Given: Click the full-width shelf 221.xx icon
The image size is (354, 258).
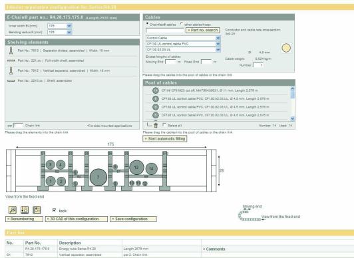Looking at the screenshot, I should point(11,61).
